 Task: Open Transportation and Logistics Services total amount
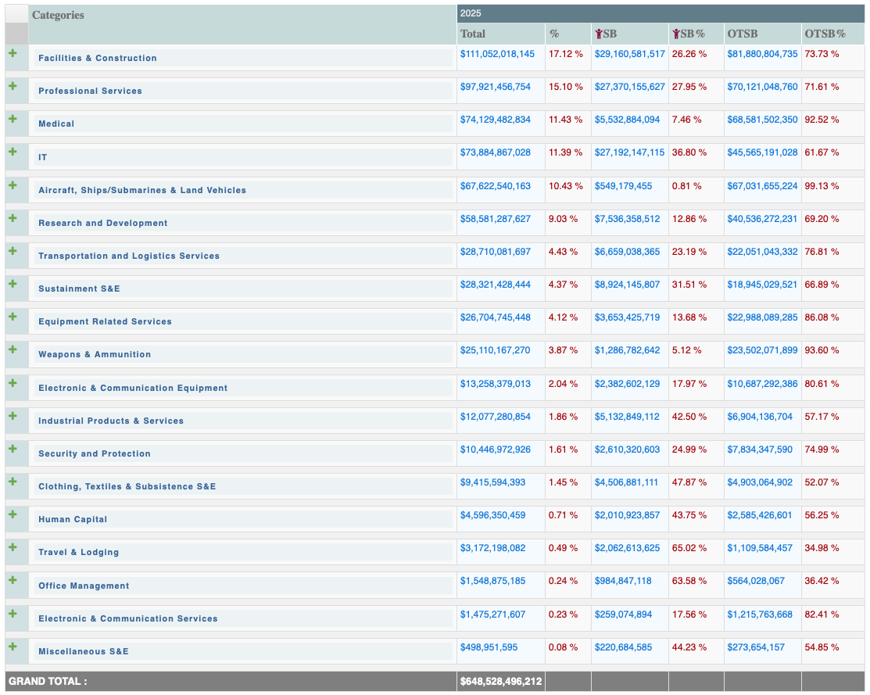pos(495,252)
